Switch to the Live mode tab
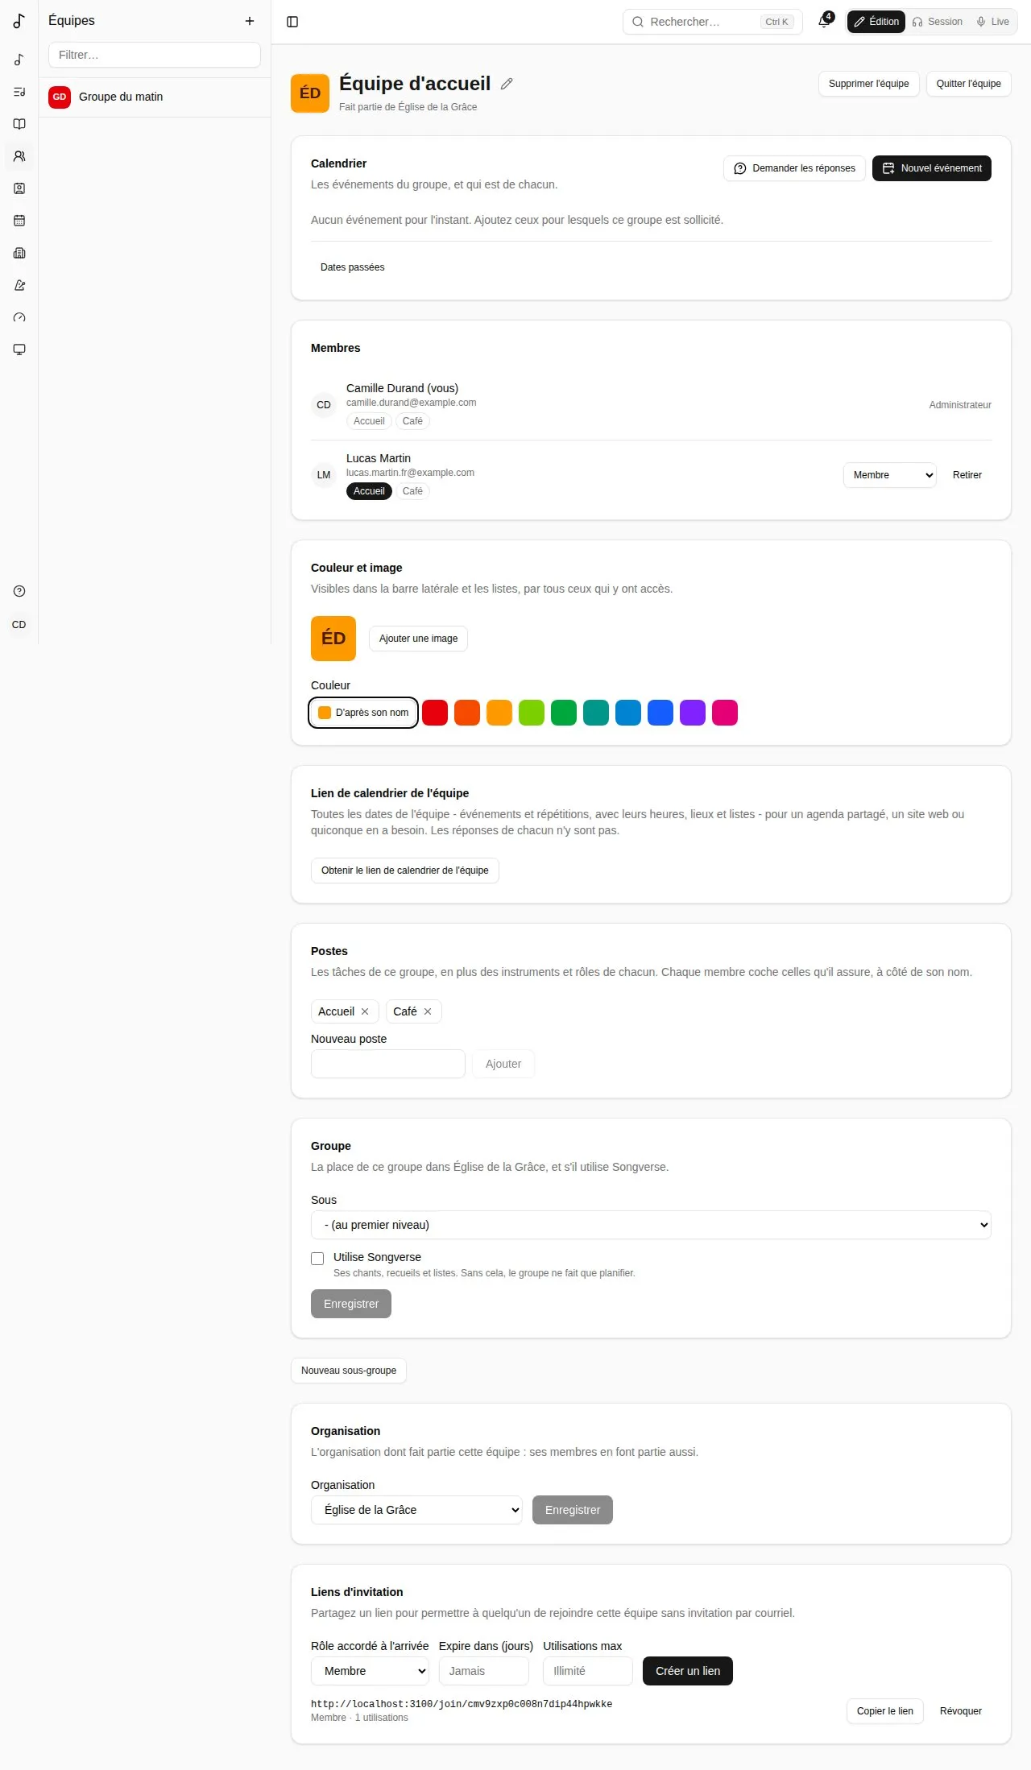The image size is (1031, 1770). (x=992, y=22)
